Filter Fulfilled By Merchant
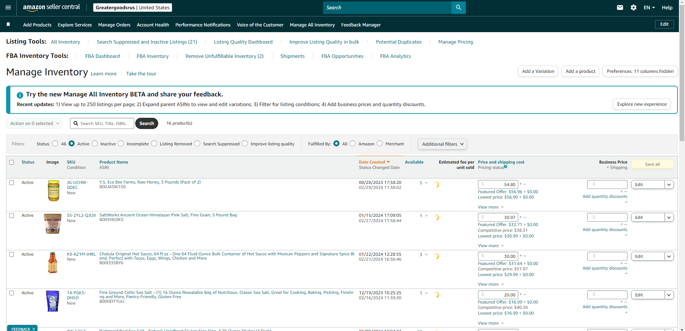The image size is (685, 331). click(x=380, y=144)
